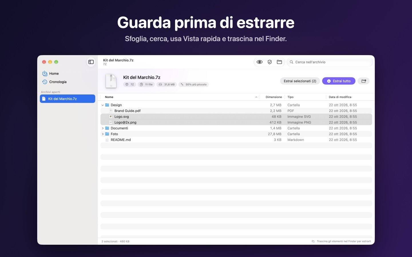
Task: Sort by Data di modifica column header
Action: (340, 97)
